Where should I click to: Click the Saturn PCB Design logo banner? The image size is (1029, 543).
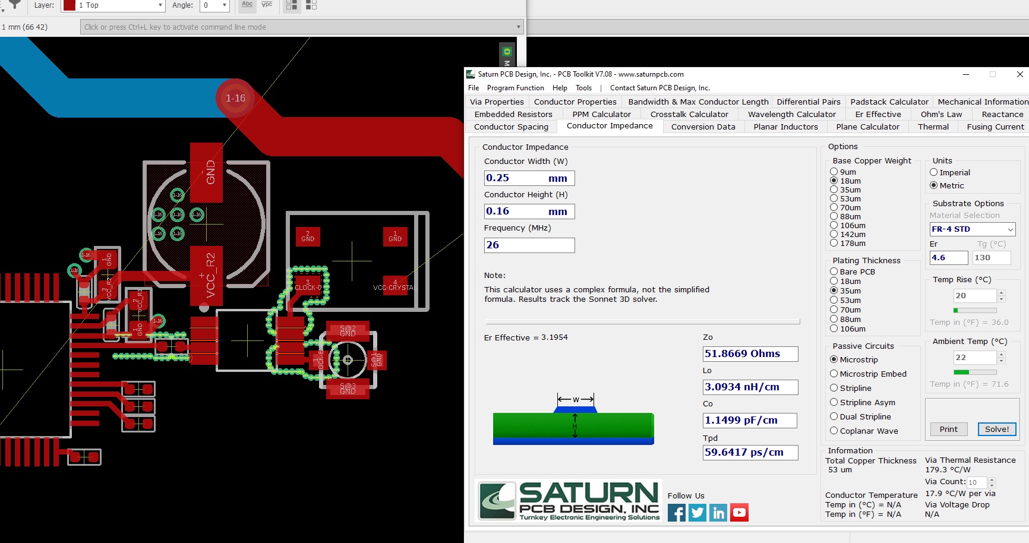(569, 501)
